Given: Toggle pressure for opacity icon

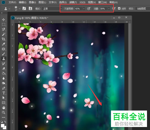Looking at the screenshot, I should pyautogui.click(x=88, y=9).
